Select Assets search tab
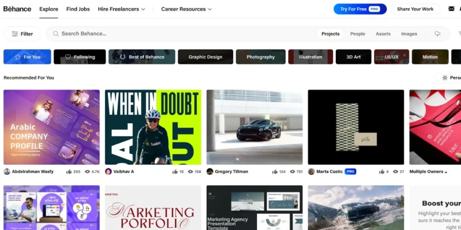This screenshot has width=461, height=230. pos(383,34)
